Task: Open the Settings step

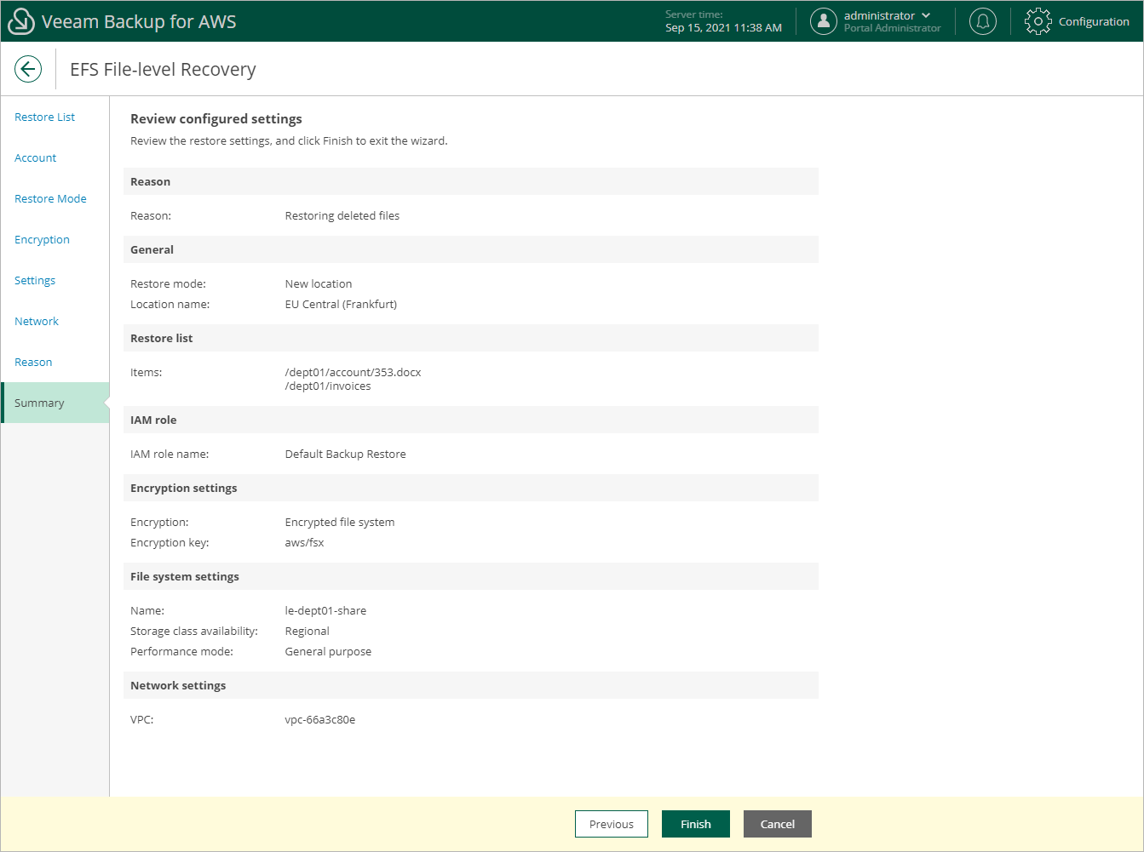Action: pos(35,280)
